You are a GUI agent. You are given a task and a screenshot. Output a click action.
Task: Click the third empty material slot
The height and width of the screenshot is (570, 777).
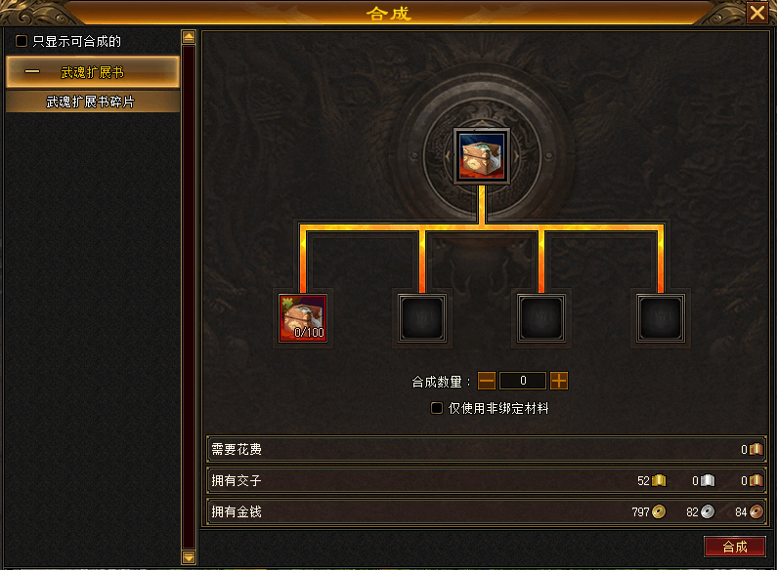tap(541, 318)
